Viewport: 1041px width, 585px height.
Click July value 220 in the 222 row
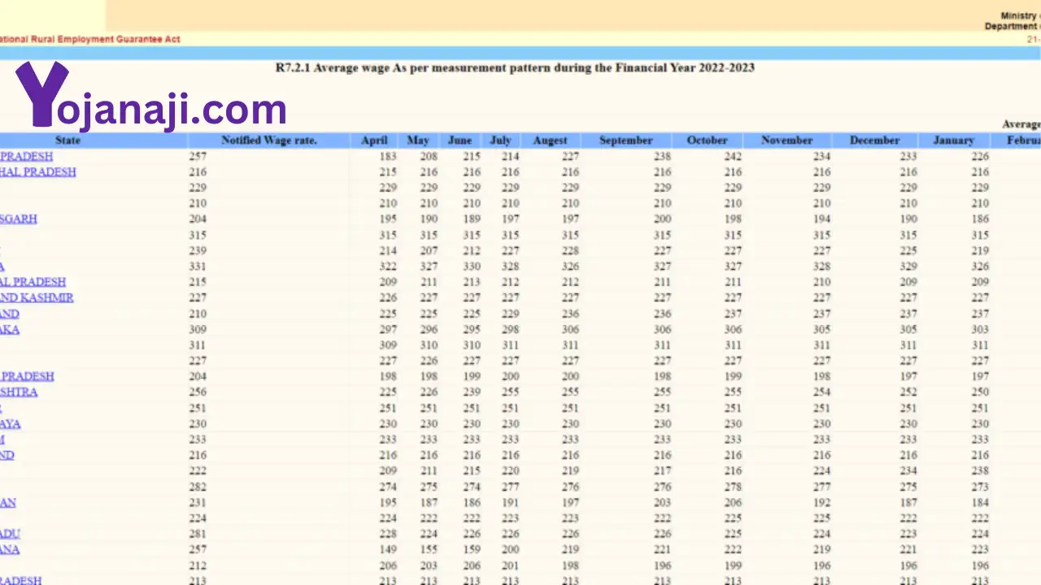510,471
